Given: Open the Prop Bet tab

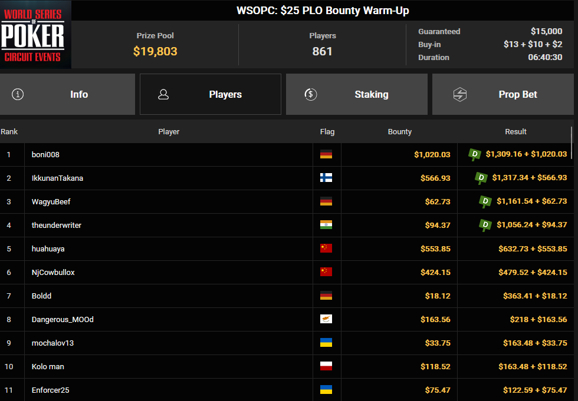Looking at the screenshot, I should (503, 94).
